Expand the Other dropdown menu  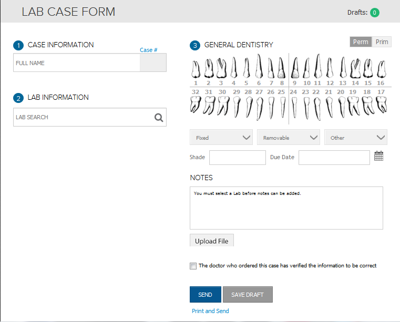(356, 138)
